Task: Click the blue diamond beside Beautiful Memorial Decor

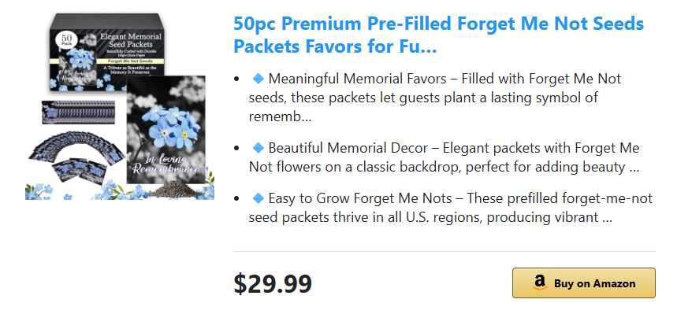Action: 258,147
